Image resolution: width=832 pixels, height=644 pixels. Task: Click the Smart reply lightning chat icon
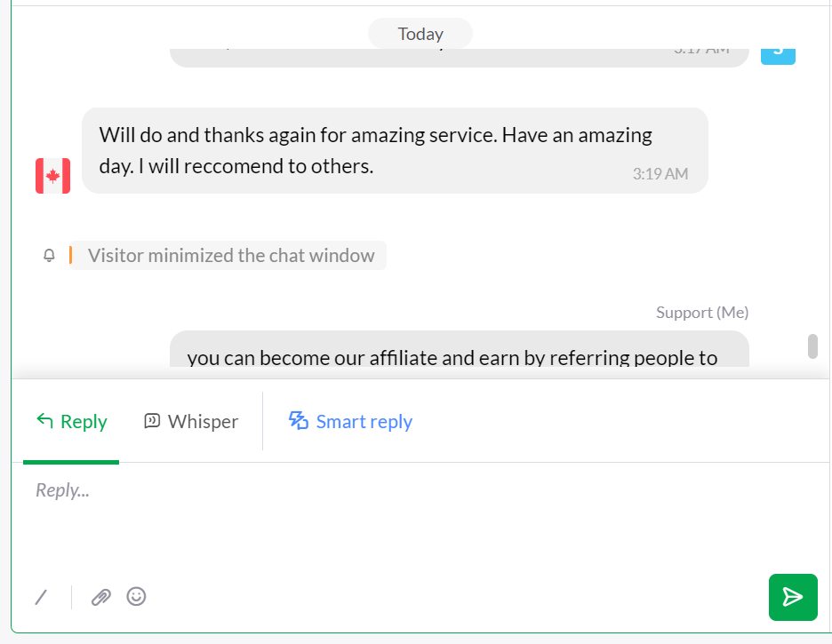coord(299,420)
